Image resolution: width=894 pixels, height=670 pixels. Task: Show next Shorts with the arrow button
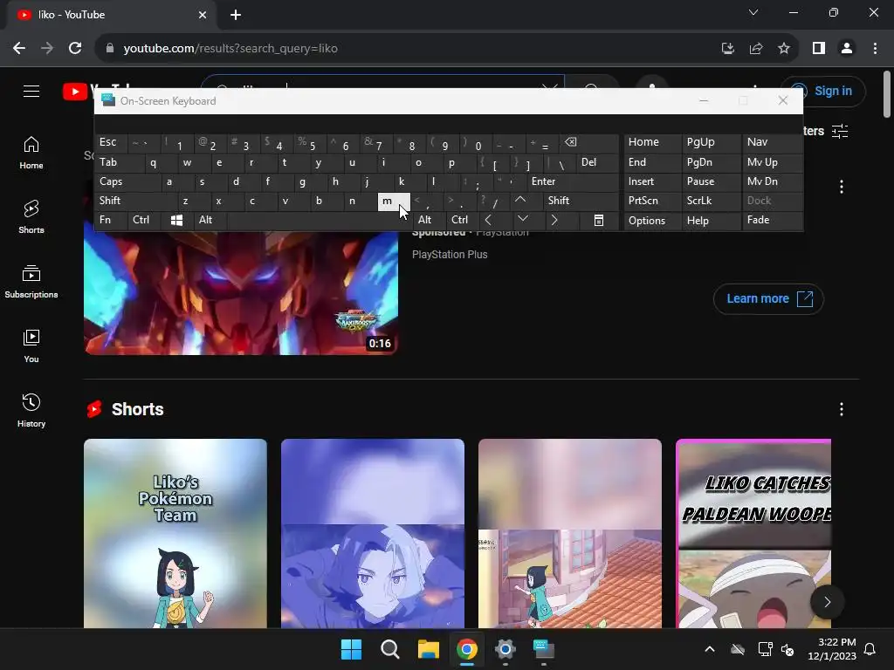[x=828, y=602]
